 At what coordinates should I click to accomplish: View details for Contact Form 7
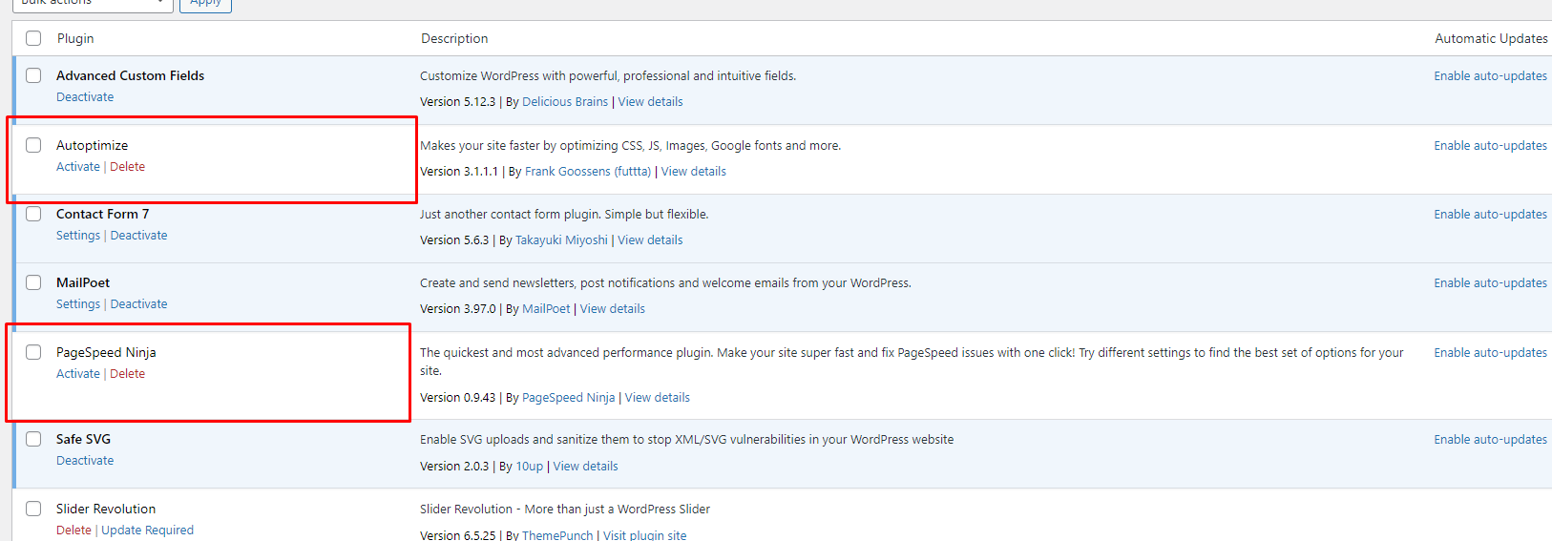[650, 240]
